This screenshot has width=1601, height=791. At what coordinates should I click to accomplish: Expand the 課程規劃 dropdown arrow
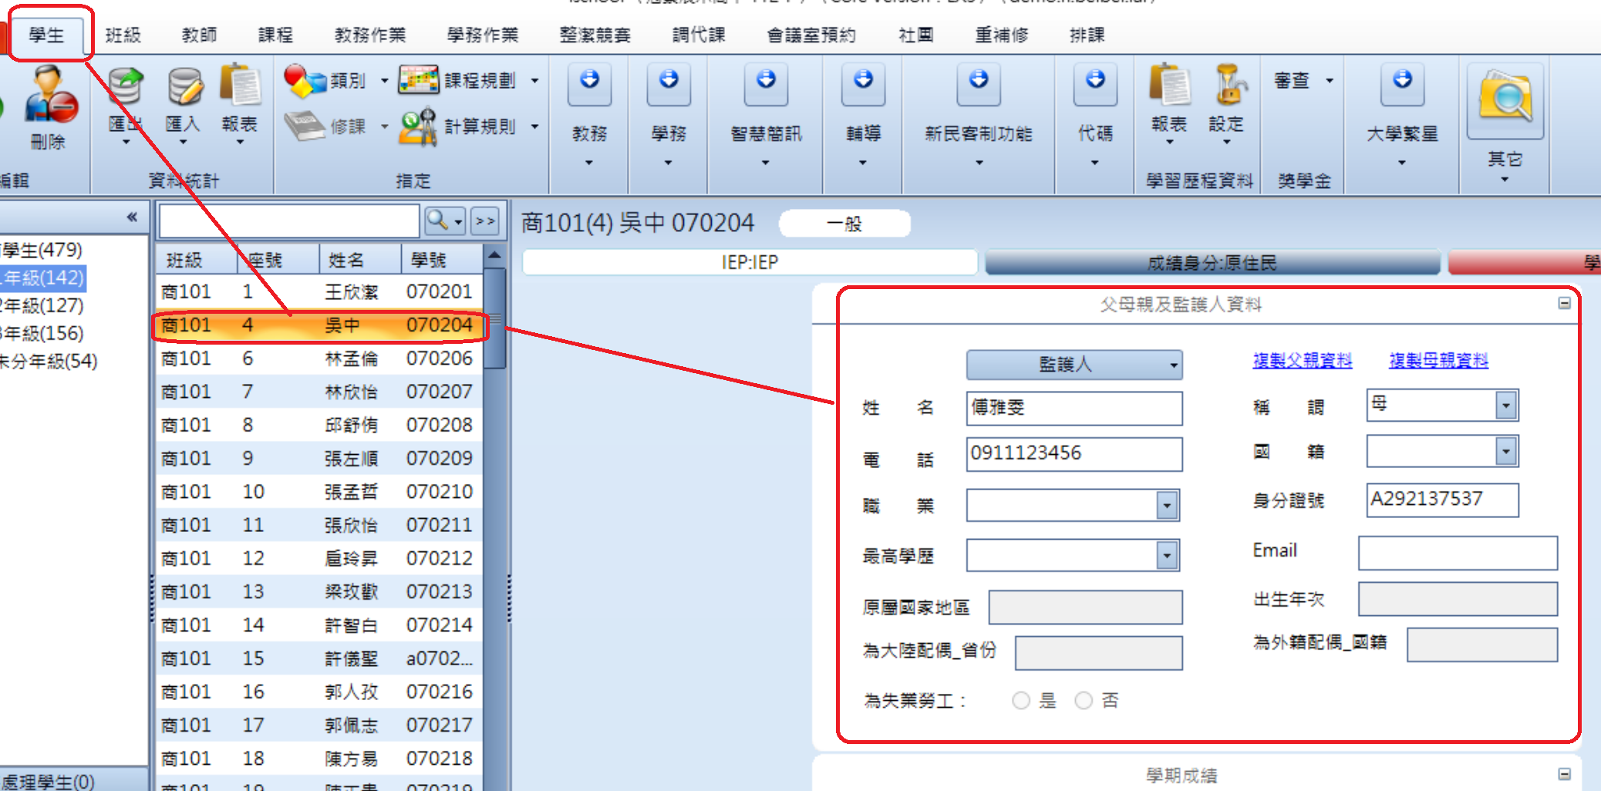pos(534,81)
